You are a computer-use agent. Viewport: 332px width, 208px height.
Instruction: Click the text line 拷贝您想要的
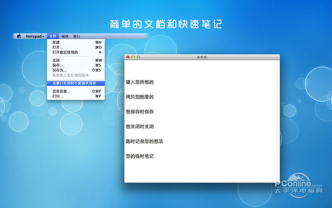click(140, 97)
